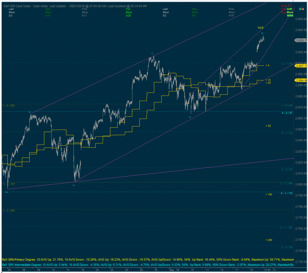Click the '< 10' moving average label
The image size is (308, 273).
(x=268, y=80)
